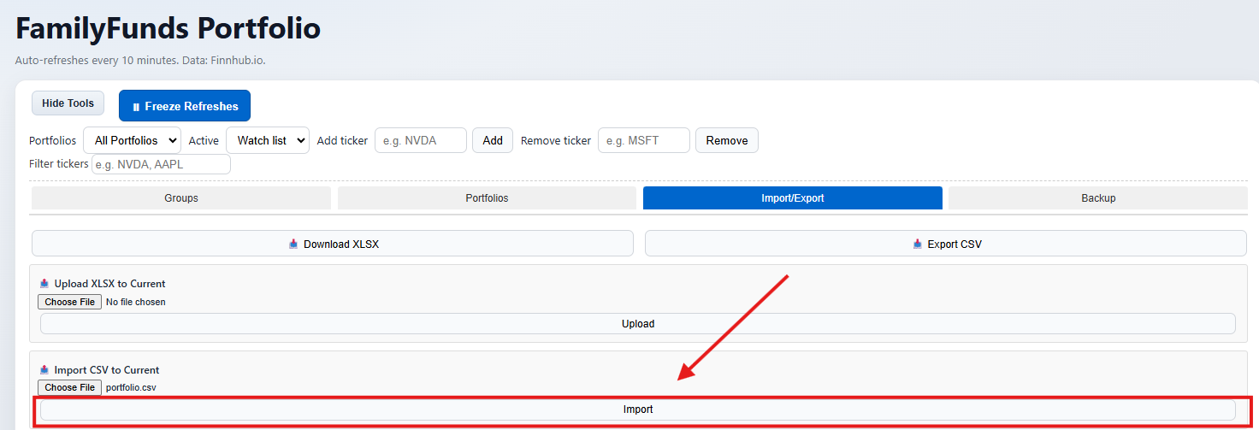The height and width of the screenshot is (430, 1259).
Task: Choose a file for the XLSX upload
Action: click(69, 302)
